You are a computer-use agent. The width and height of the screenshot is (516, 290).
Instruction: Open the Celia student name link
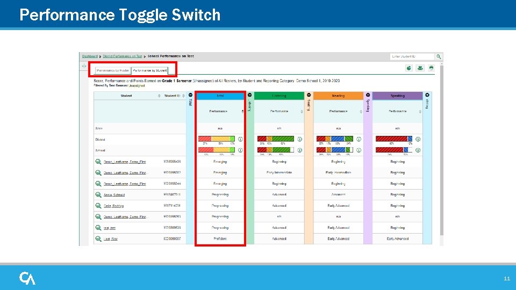[113, 206]
